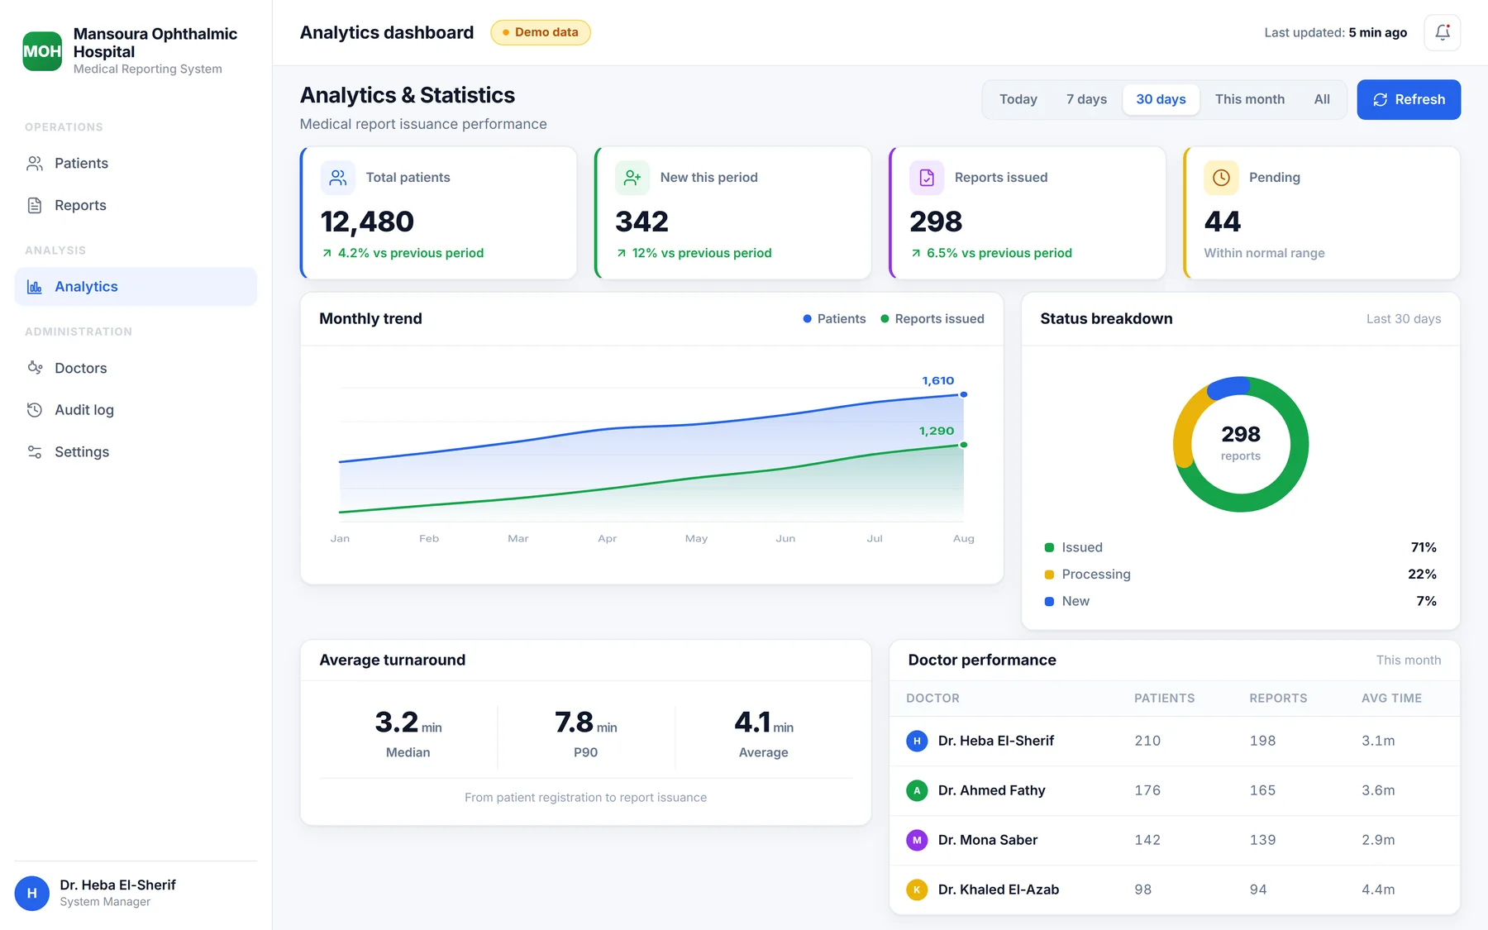
Task: Click the Issued green legend dot
Action: pyautogui.click(x=1049, y=547)
